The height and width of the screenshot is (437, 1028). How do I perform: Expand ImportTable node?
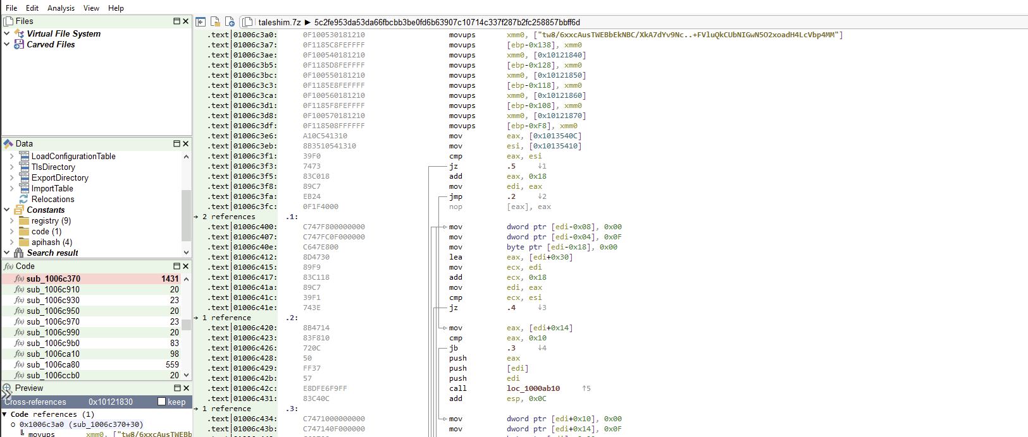pyautogui.click(x=12, y=188)
